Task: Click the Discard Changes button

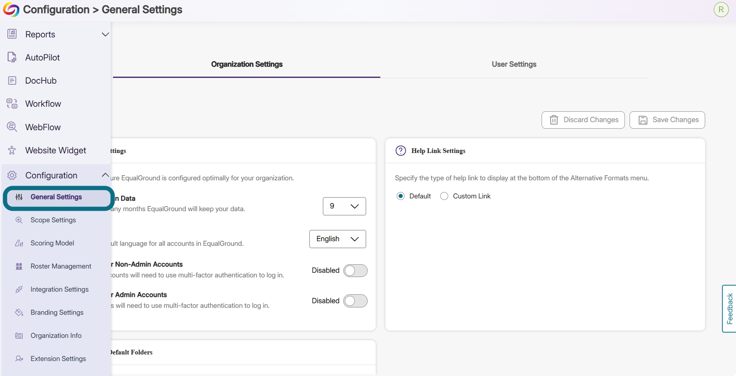Action: pyautogui.click(x=583, y=120)
